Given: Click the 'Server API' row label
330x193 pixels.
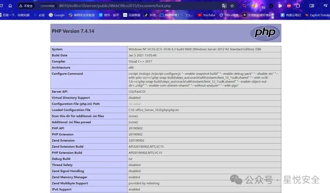Looking at the screenshot, I should [59, 92].
